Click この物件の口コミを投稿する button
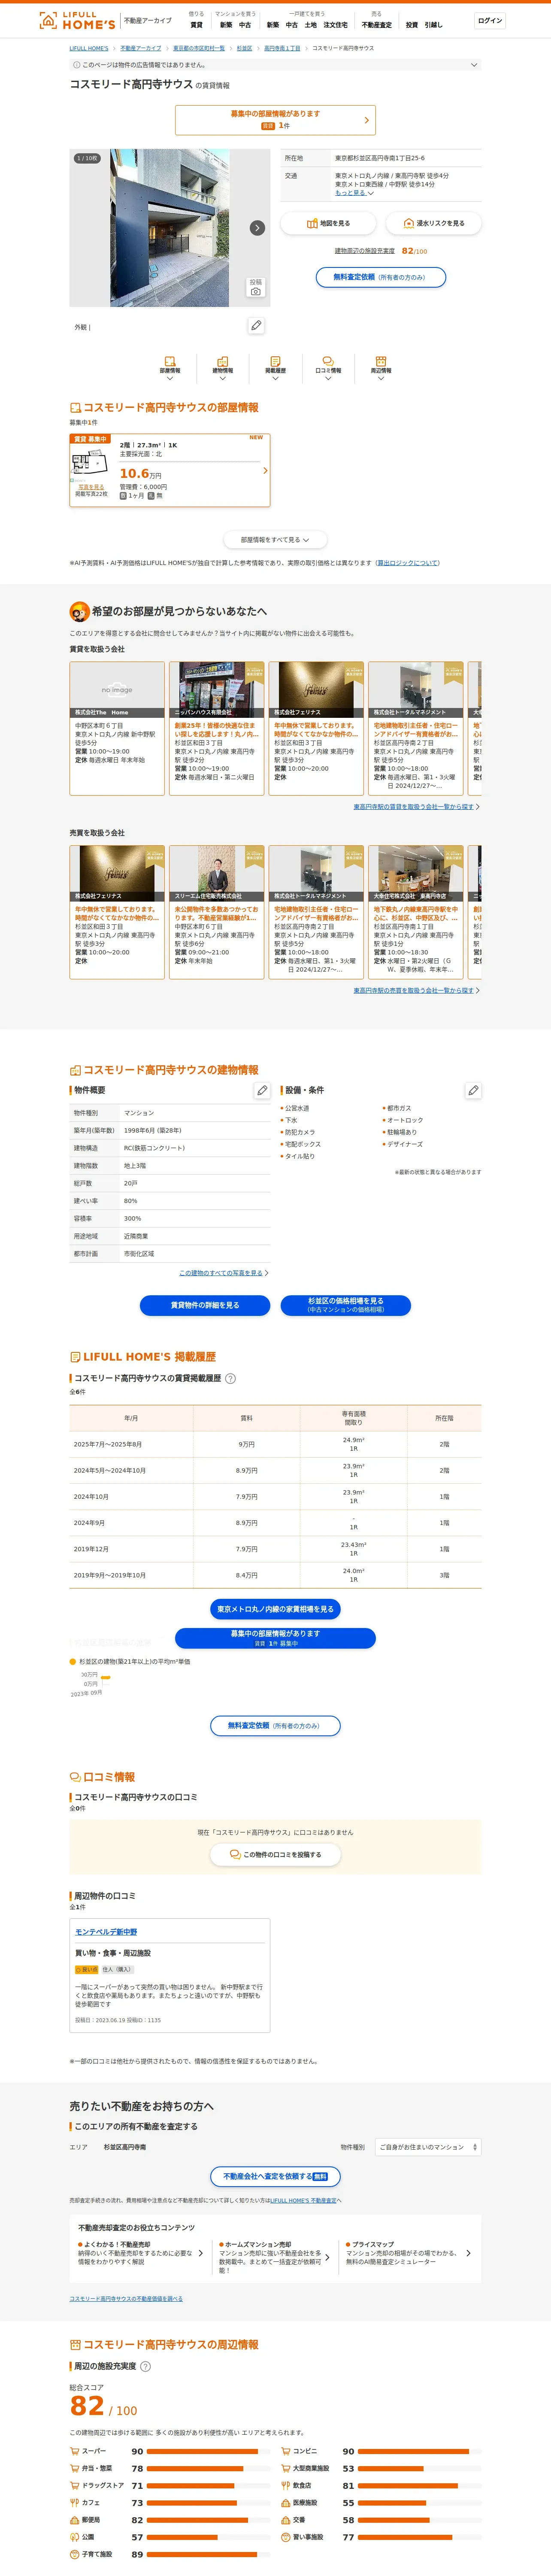 275,1855
